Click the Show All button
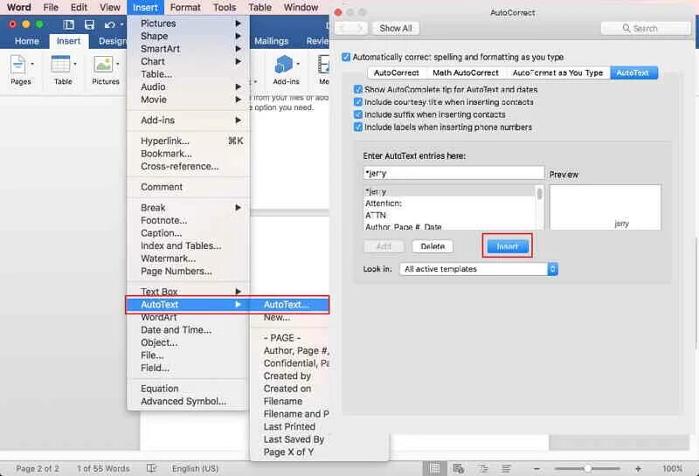 396,28
